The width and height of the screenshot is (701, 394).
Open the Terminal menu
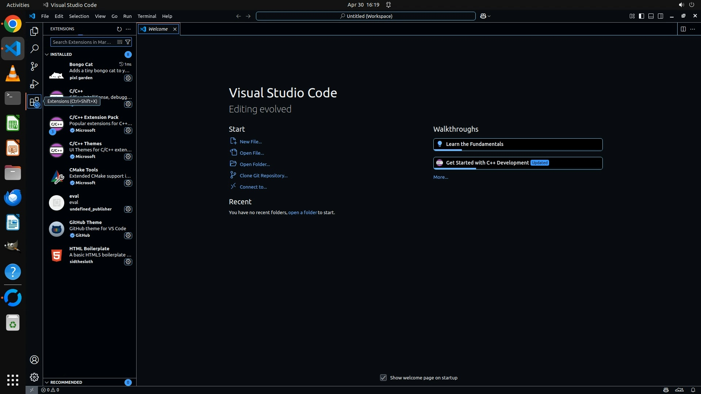146,16
